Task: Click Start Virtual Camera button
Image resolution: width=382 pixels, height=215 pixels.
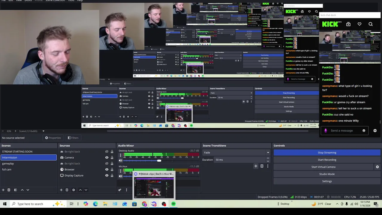Action: click(324, 167)
